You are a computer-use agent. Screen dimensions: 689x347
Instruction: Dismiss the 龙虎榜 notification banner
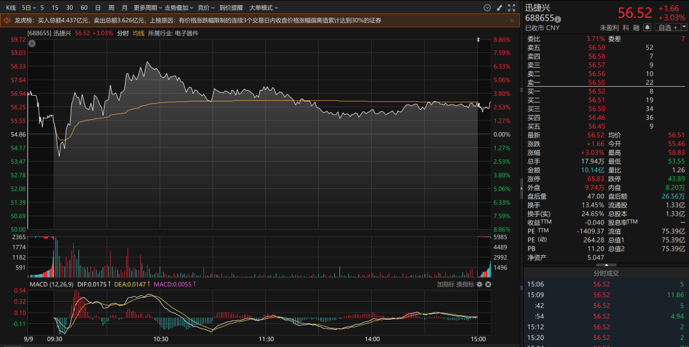coord(512,20)
